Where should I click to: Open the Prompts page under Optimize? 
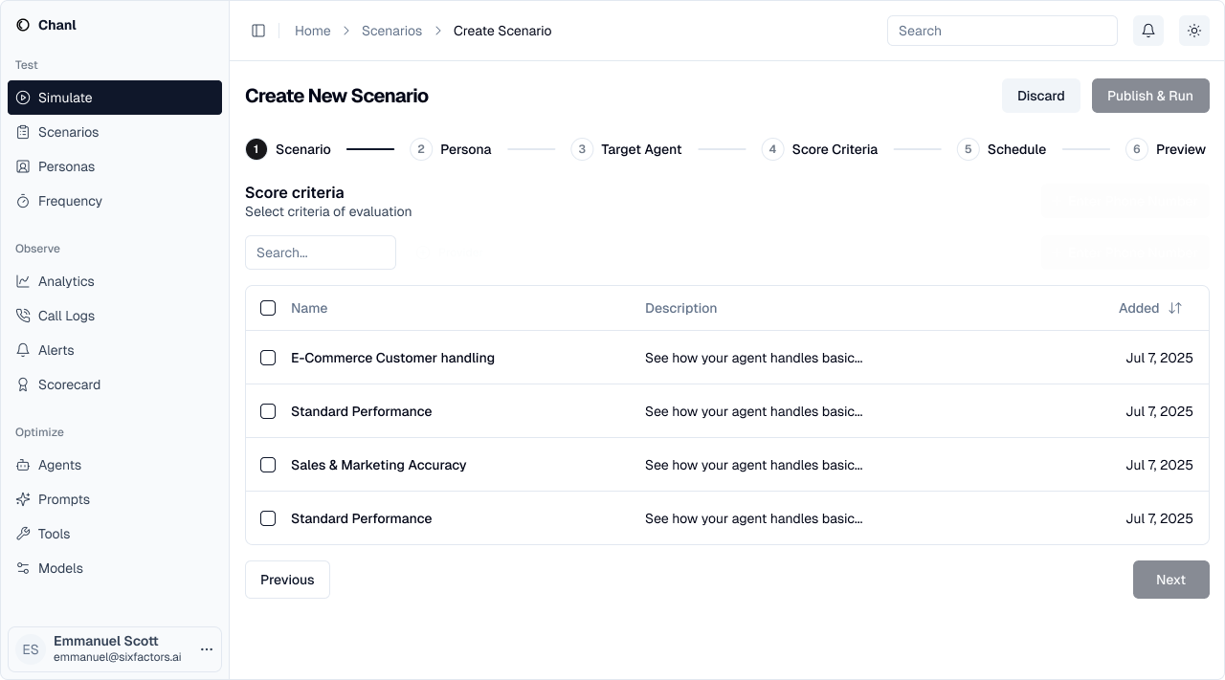[x=63, y=499]
